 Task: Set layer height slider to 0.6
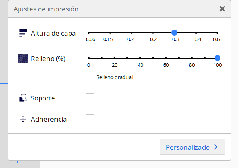(x=217, y=33)
